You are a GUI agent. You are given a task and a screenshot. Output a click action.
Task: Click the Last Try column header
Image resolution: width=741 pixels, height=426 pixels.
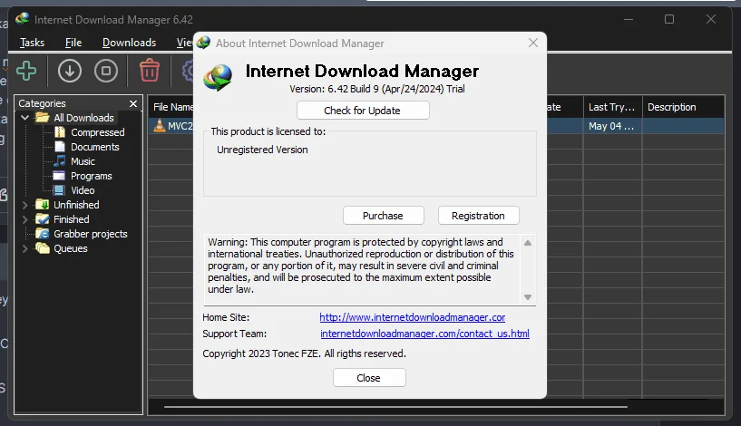click(x=612, y=107)
